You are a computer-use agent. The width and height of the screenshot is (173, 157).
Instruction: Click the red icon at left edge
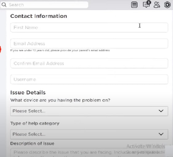click(x=0, y=49)
